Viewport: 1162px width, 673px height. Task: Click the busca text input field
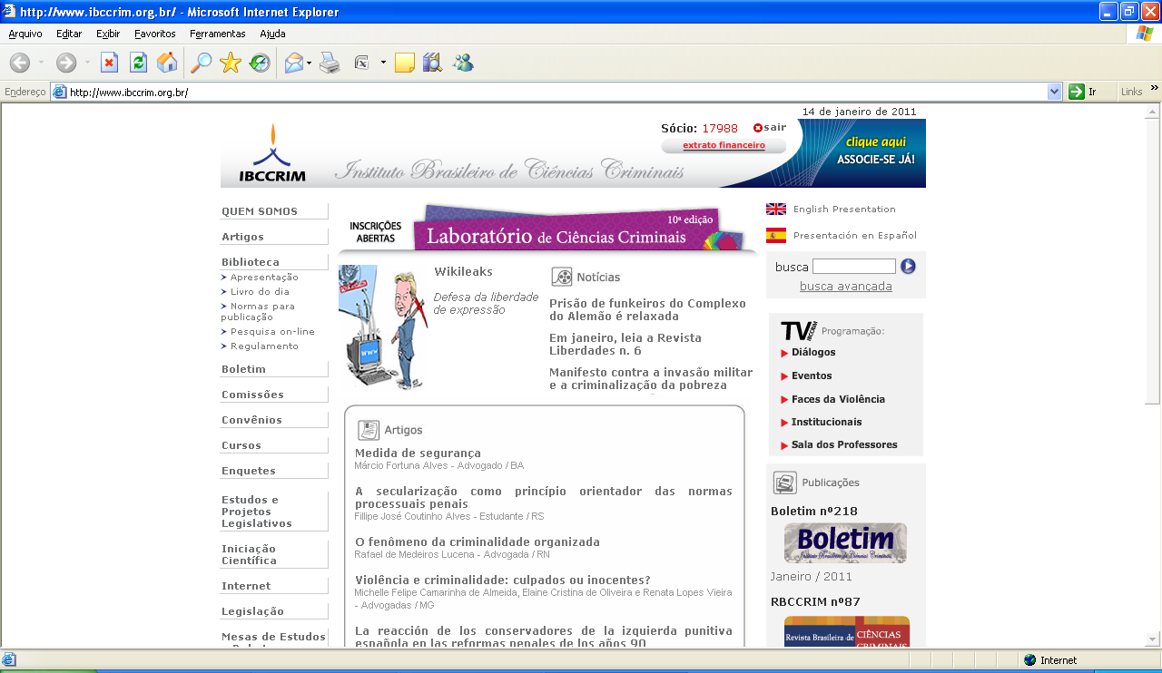point(854,267)
